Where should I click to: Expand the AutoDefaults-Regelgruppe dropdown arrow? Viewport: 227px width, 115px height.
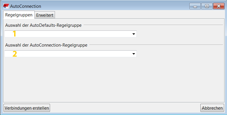click(134, 34)
